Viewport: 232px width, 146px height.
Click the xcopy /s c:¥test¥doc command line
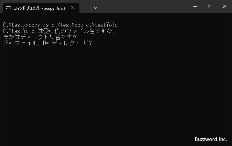60,25
